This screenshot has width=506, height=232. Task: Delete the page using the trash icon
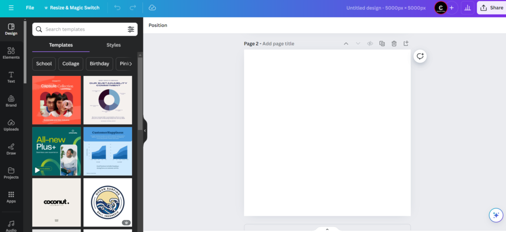click(394, 43)
